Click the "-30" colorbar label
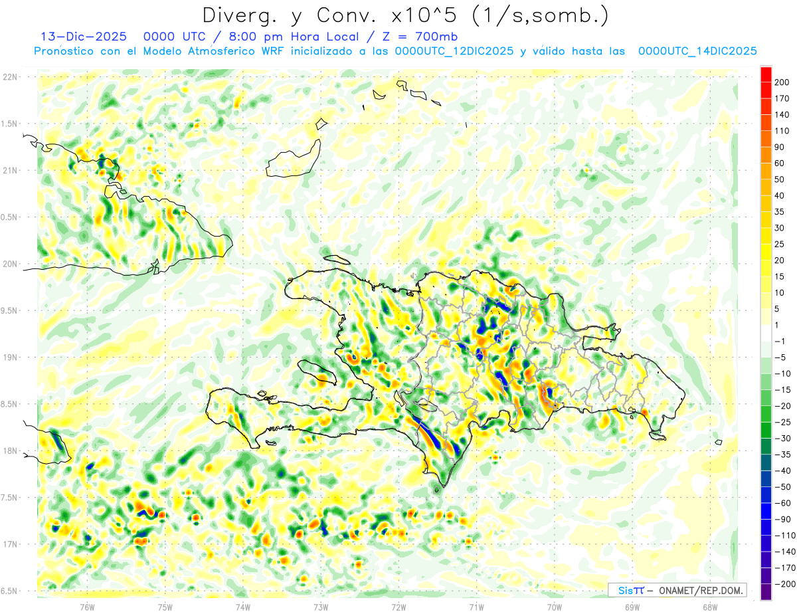Image resolution: width=797 pixels, height=616 pixels. click(x=784, y=438)
